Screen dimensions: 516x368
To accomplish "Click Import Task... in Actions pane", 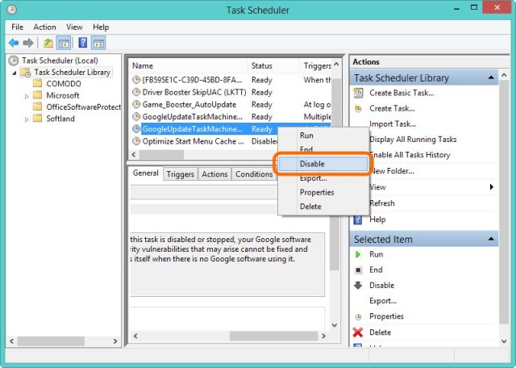I will point(393,124).
